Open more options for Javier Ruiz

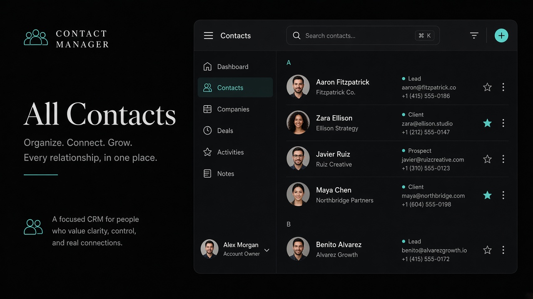pos(503,159)
